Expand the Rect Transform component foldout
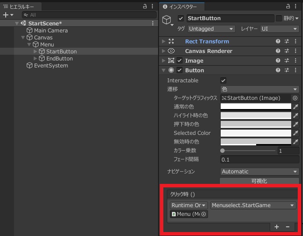This screenshot has height=236, width=303. 163,41
